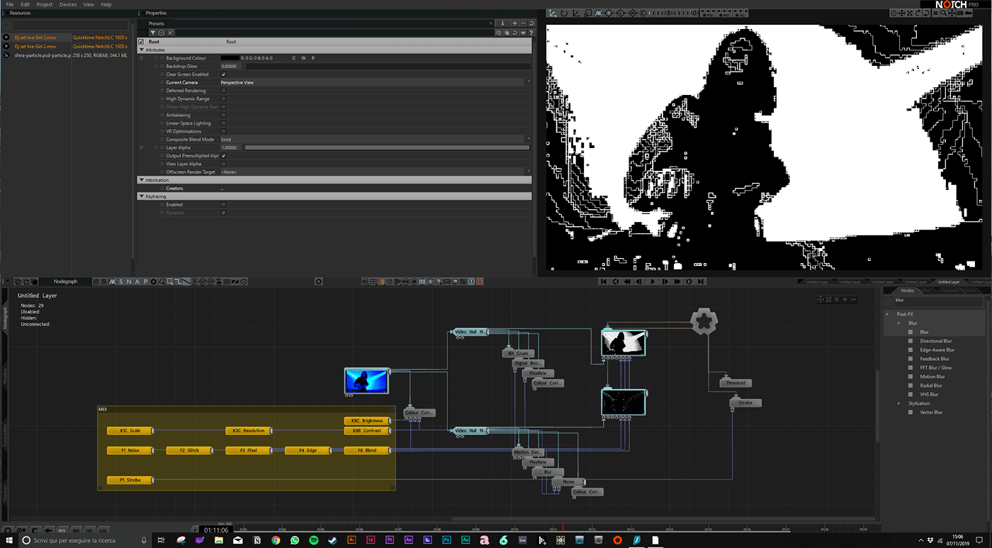
Task: Click the Background Colour swatch
Action: pyautogui.click(x=230, y=58)
